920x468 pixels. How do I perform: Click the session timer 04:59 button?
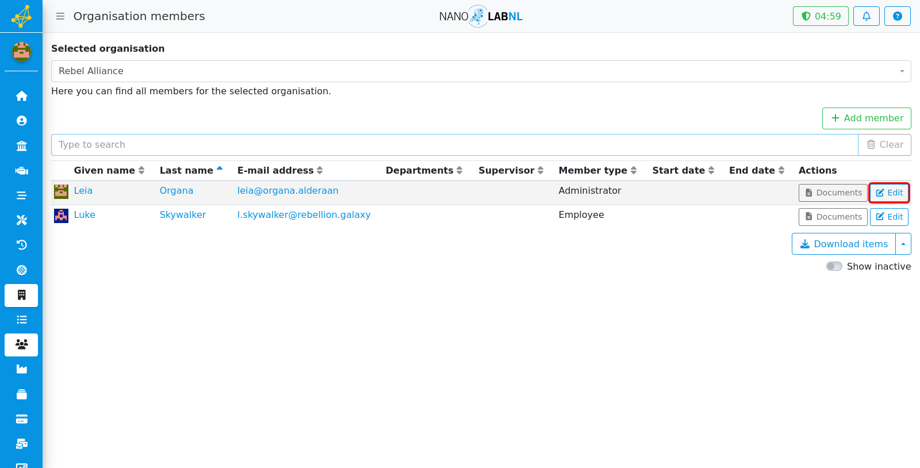(x=821, y=16)
